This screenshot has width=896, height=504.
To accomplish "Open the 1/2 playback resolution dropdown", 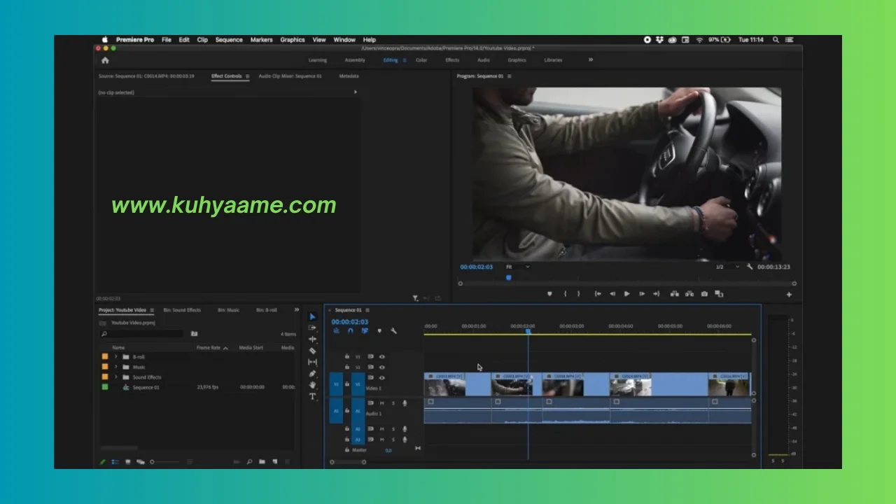I will 727,267.
